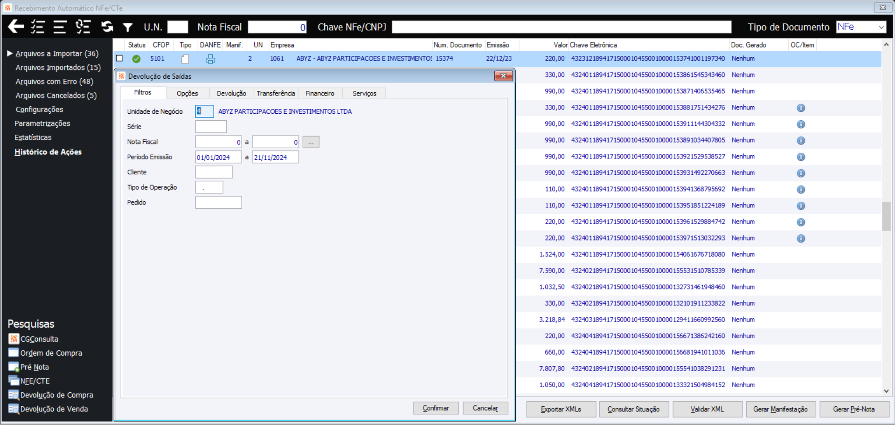Click the Tipo document icon in the first row
This screenshot has width=895, height=425.
pos(185,59)
